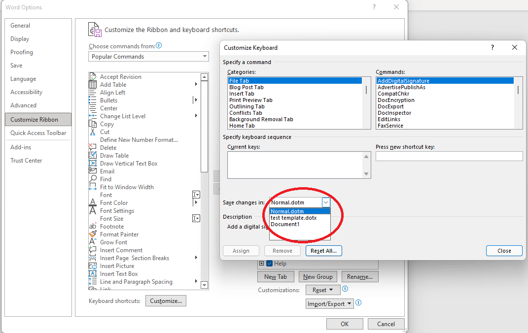Image resolution: width=528 pixels, height=333 pixels.
Task: Confirm Word Options with OK
Action: 345,324
